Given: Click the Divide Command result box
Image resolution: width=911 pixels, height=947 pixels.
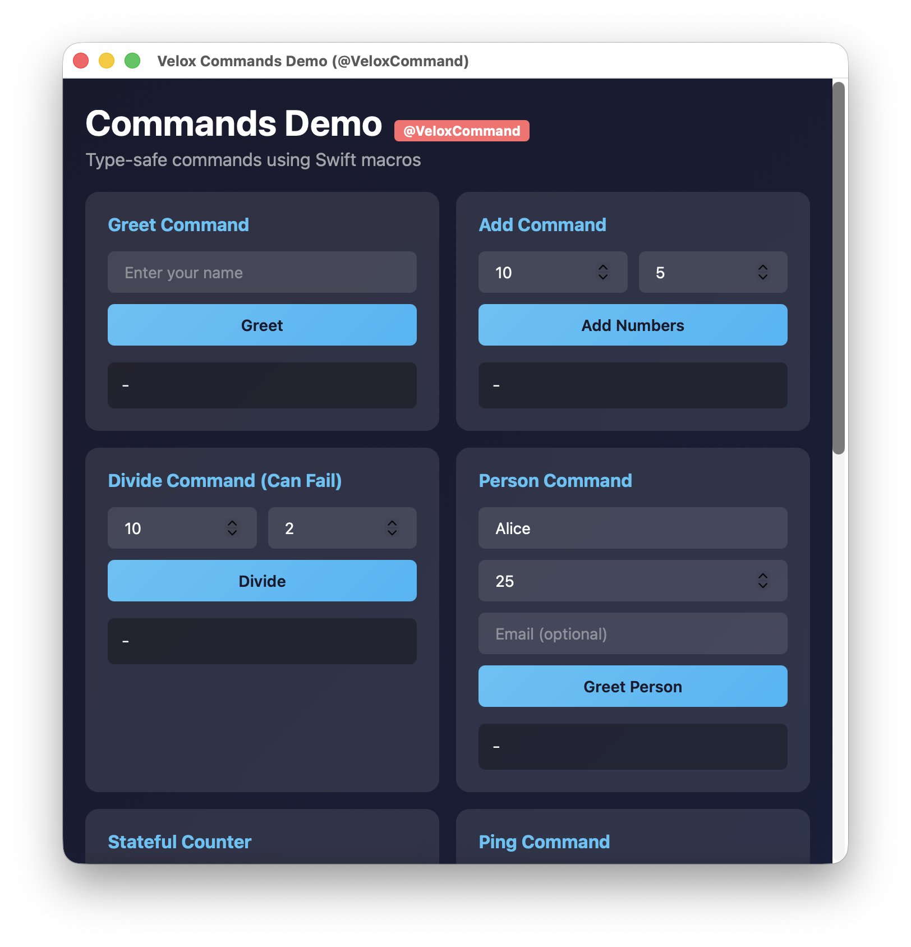Looking at the screenshot, I should click(x=262, y=641).
